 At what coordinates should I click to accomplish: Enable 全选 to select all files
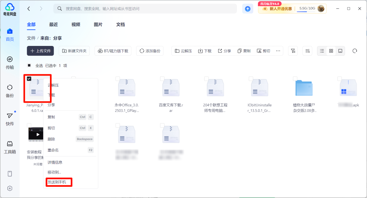(x=29, y=65)
